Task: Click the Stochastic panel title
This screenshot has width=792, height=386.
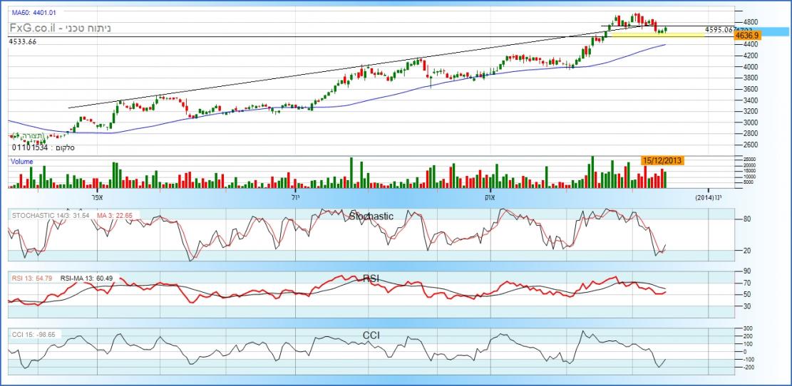Action: point(369,216)
